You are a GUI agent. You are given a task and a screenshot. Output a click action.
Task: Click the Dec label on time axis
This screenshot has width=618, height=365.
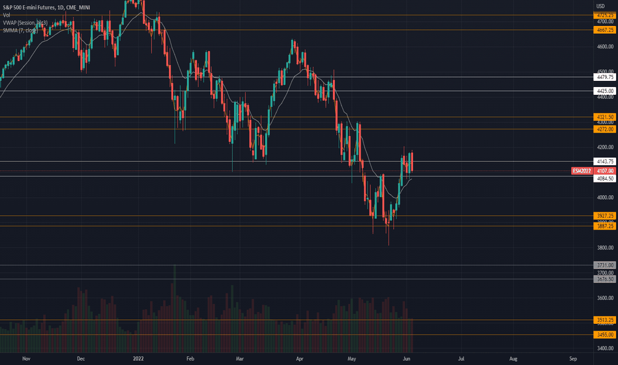point(81,358)
